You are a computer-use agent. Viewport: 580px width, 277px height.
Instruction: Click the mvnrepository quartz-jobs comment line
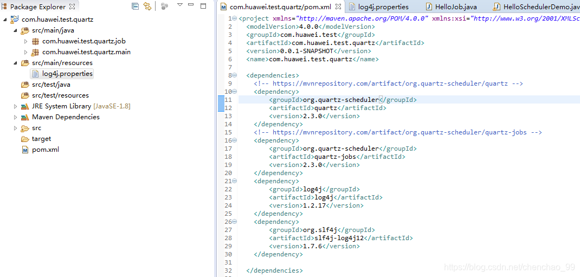398,132
